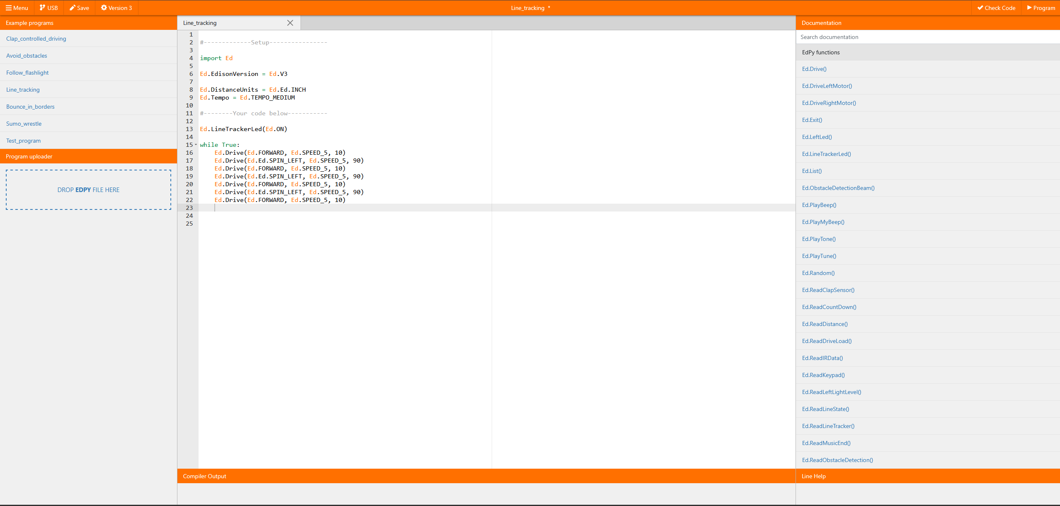Open the Sumo_wrestle example program

pos(24,124)
